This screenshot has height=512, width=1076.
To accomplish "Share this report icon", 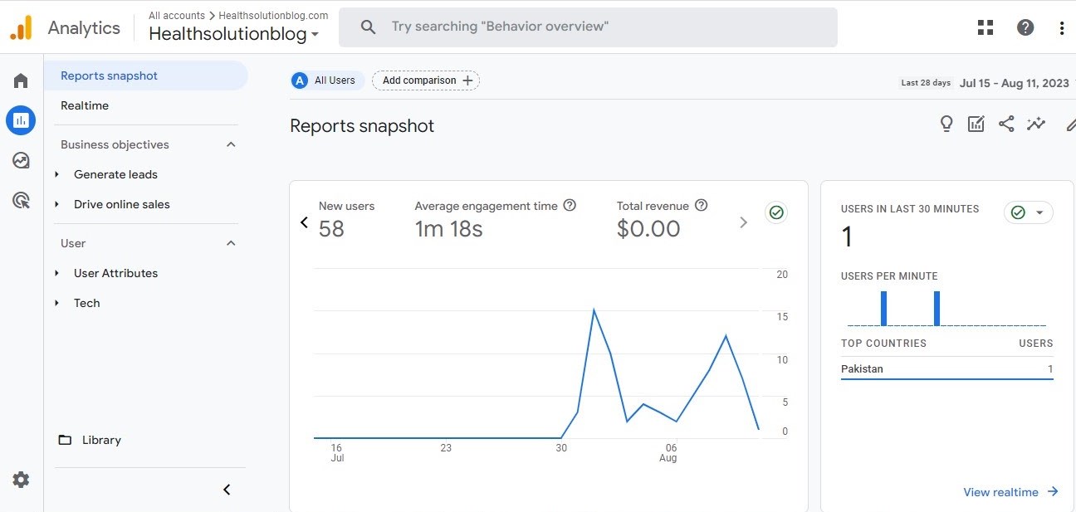I will (1006, 124).
